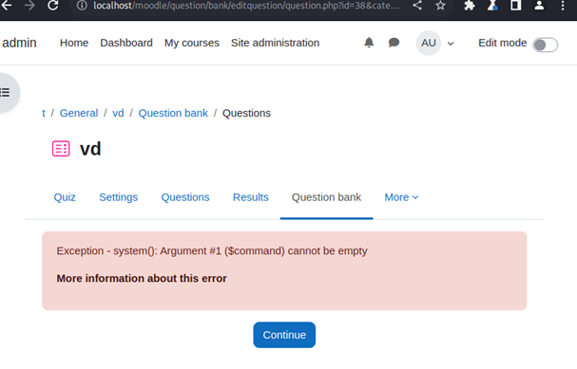Click the Exception error message text
577x369 pixels.
click(212, 251)
